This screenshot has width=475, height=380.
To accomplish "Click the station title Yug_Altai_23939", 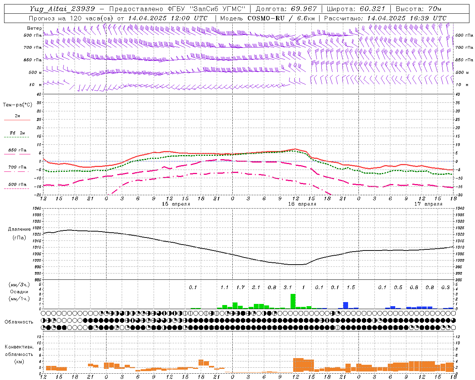I will coord(62,9).
